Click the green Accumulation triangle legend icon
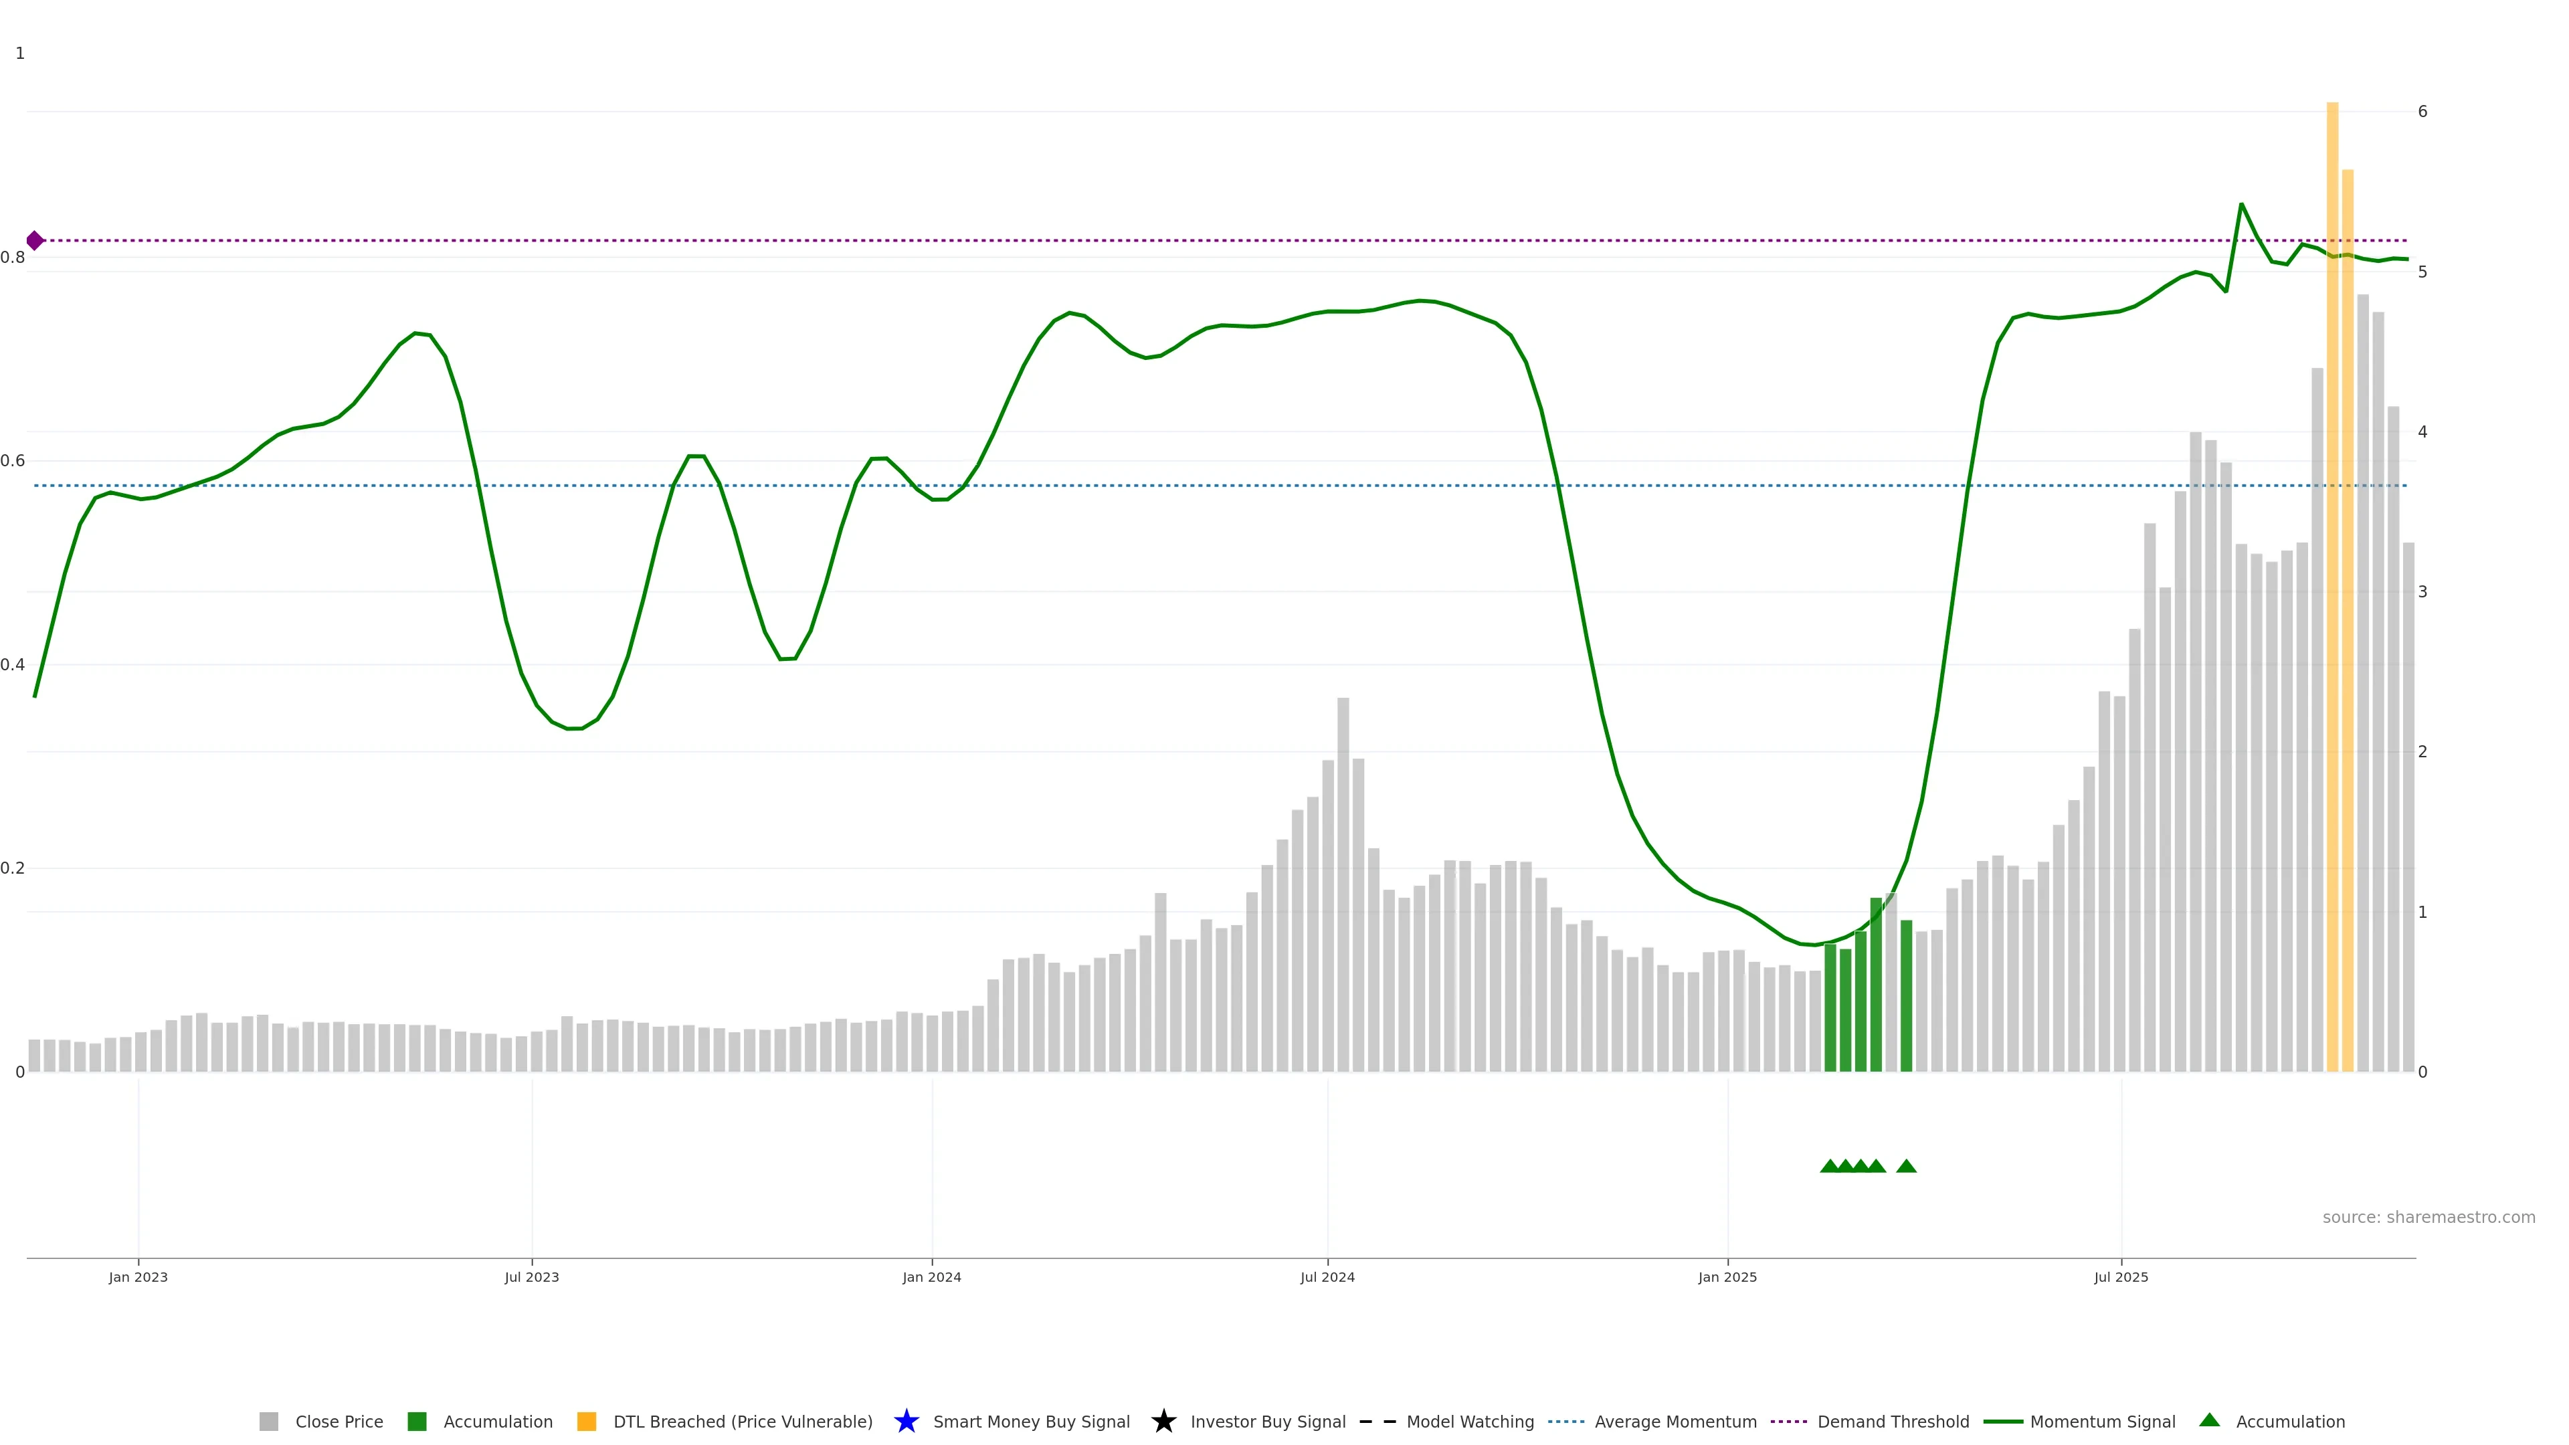This screenshot has height=1445, width=2569. 2209,1420
